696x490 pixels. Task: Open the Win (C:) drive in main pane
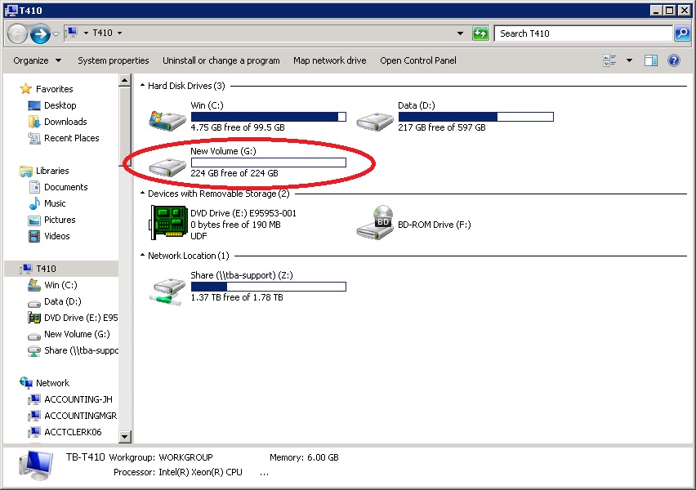click(x=167, y=115)
